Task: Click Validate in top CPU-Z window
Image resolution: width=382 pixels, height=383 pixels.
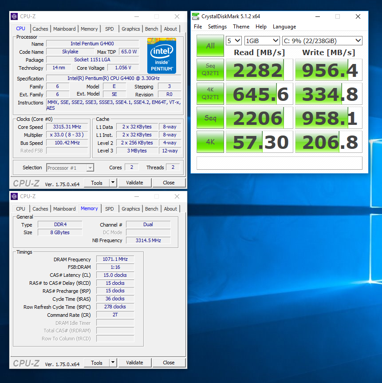Action: coord(134,183)
